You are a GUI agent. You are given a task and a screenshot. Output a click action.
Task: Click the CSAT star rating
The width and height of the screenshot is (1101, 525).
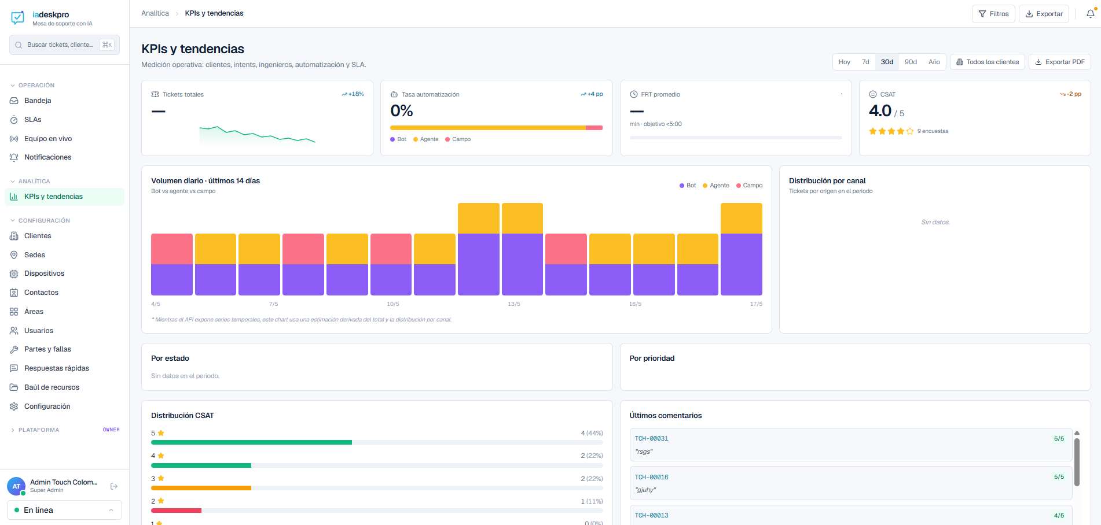pyautogui.click(x=891, y=131)
